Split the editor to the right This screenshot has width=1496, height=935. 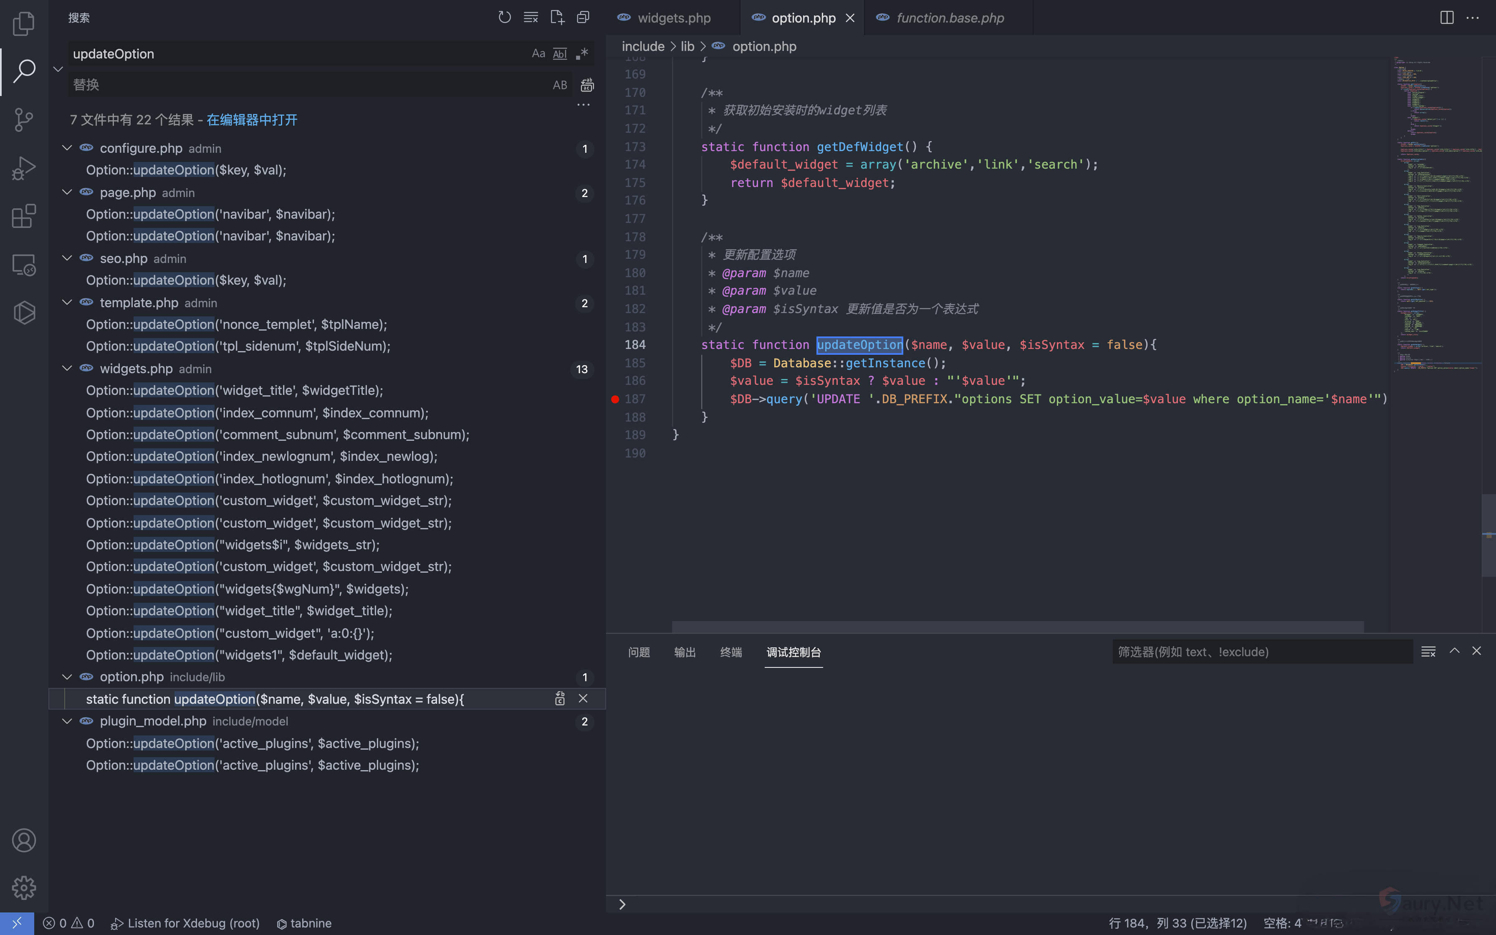pos(1447,17)
